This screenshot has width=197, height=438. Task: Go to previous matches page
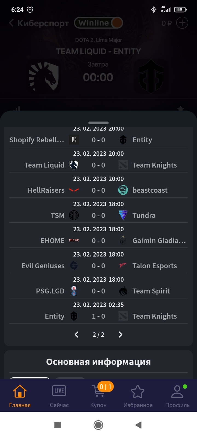[x=77, y=335]
